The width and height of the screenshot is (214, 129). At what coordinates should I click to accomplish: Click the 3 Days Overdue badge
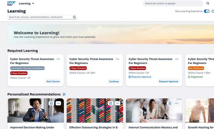78,68
